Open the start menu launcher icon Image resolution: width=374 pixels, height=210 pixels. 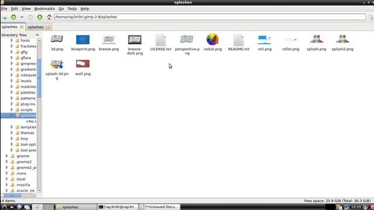tap(4, 207)
